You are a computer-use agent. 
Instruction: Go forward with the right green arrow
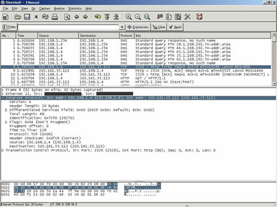pos(85,17)
